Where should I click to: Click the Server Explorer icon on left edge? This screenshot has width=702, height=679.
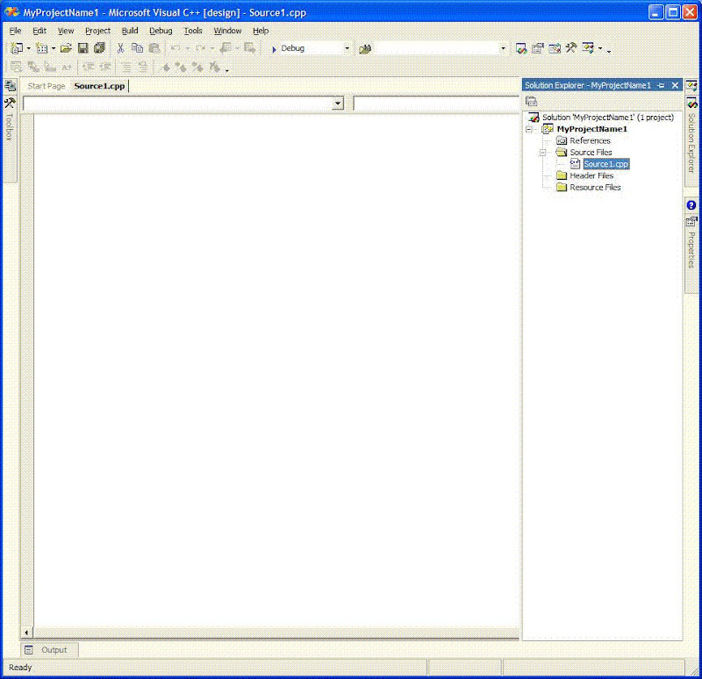[10, 85]
